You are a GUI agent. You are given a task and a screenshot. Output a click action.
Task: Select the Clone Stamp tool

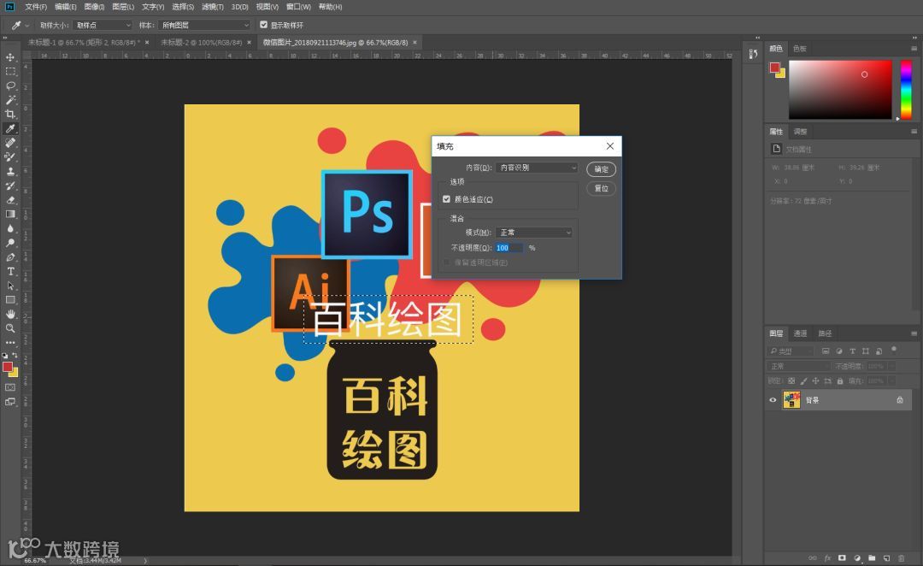click(10, 171)
